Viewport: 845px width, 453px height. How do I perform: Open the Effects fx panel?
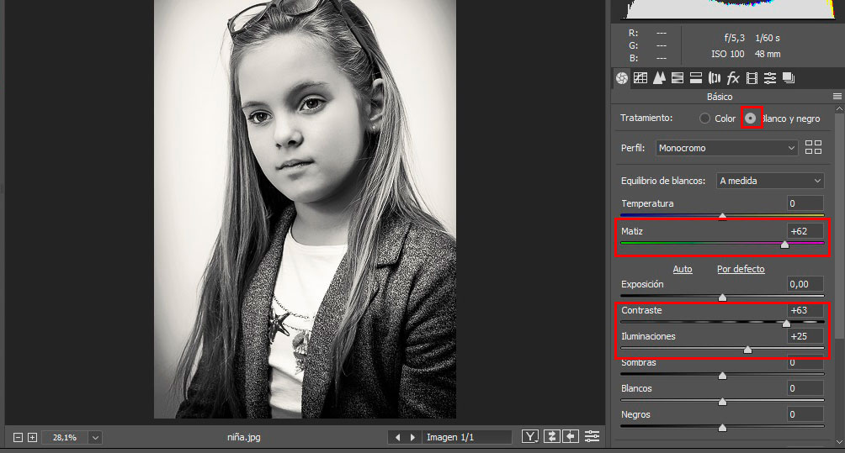click(x=733, y=78)
